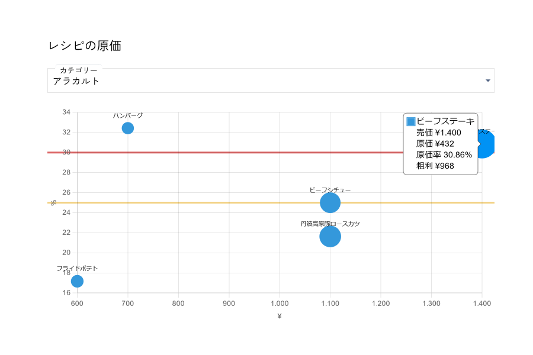Click the フライドポテト text label
This screenshot has height=355, width=533.
click(x=77, y=269)
